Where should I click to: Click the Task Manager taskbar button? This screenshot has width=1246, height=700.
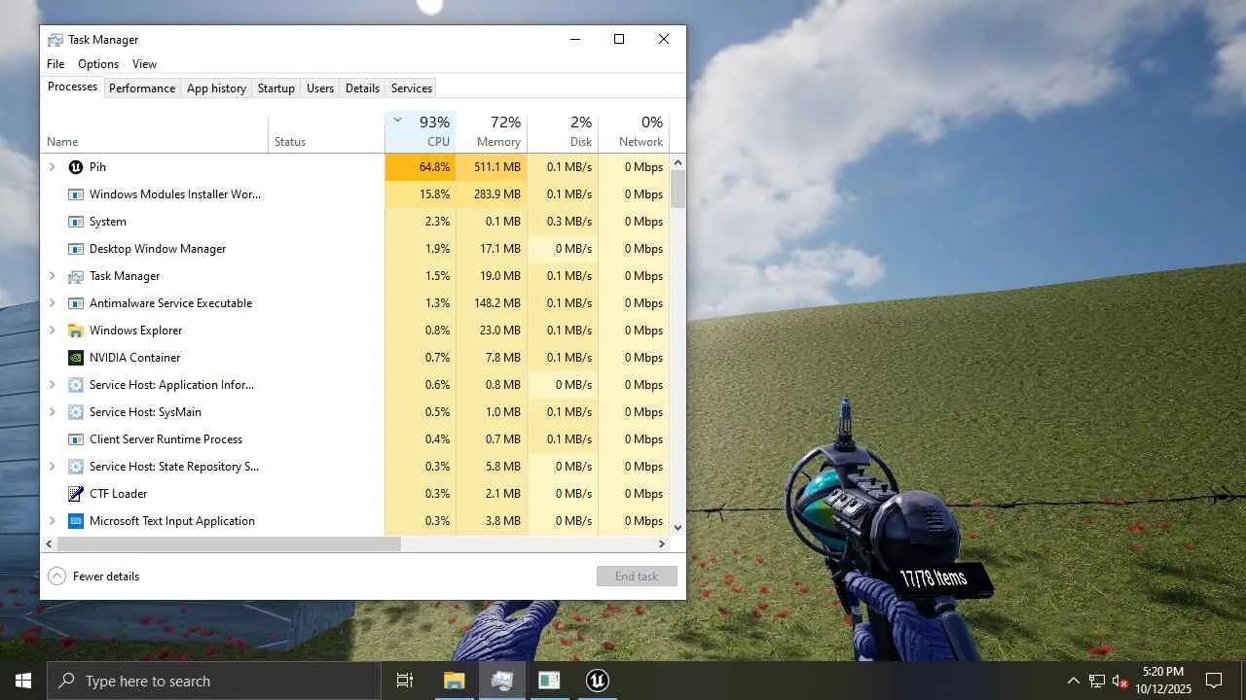coord(501,681)
